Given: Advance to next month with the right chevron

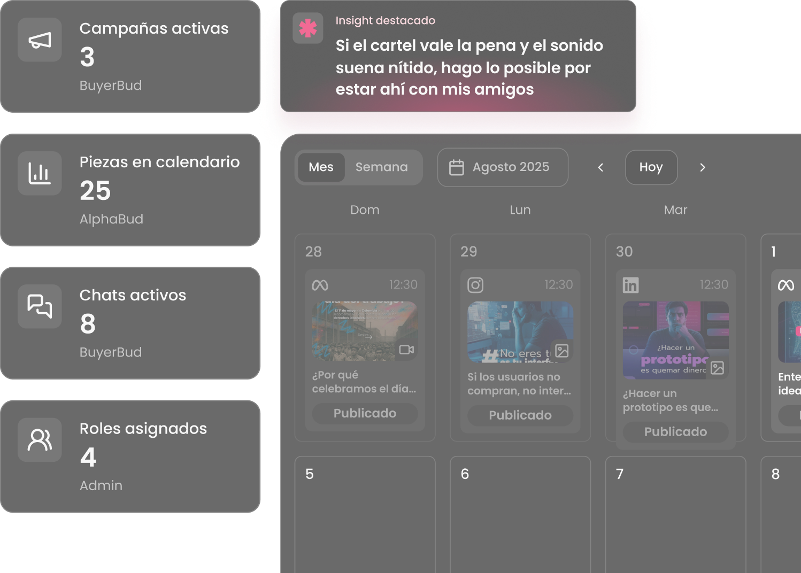Looking at the screenshot, I should pyautogui.click(x=702, y=167).
